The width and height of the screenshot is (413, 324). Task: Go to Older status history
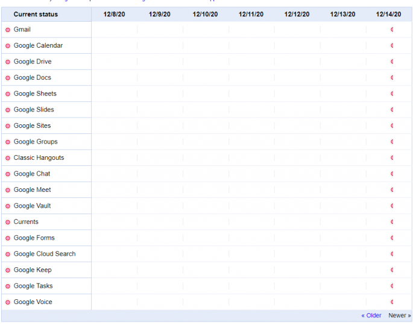click(371, 316)
